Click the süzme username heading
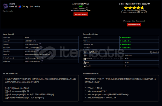The image size is (162, 106). [x=12, y=4]
